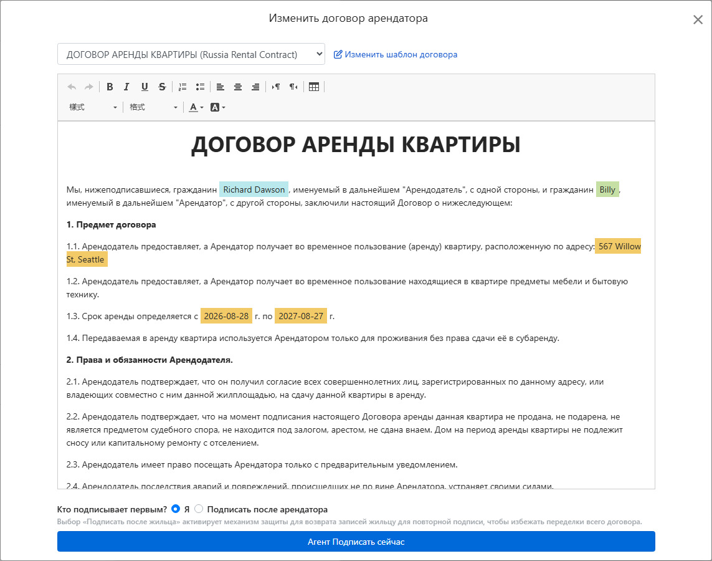Click paragraph 1.4 about субаренду
The width and height of the screenshot is (712, 561).
coord(313,338)
